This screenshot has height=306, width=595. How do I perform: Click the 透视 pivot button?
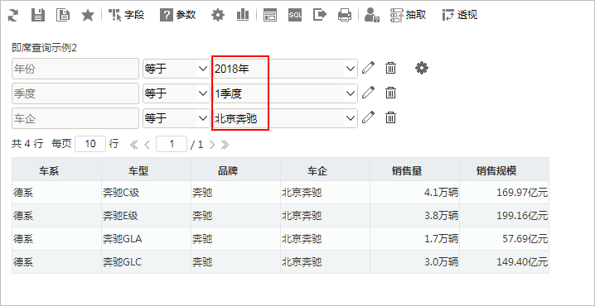460,16
